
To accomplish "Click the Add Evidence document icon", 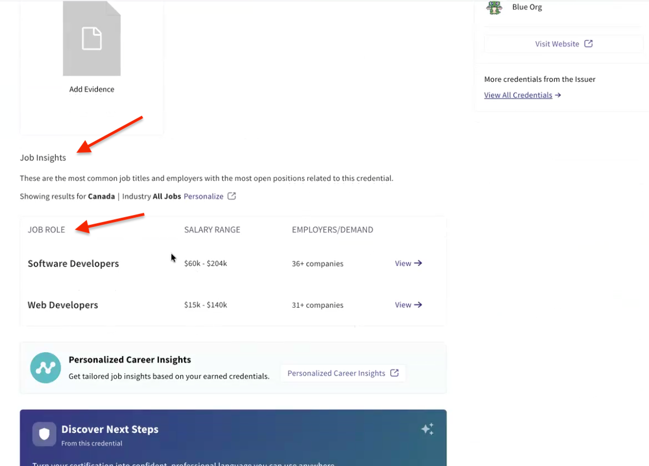I will point(91,38).
